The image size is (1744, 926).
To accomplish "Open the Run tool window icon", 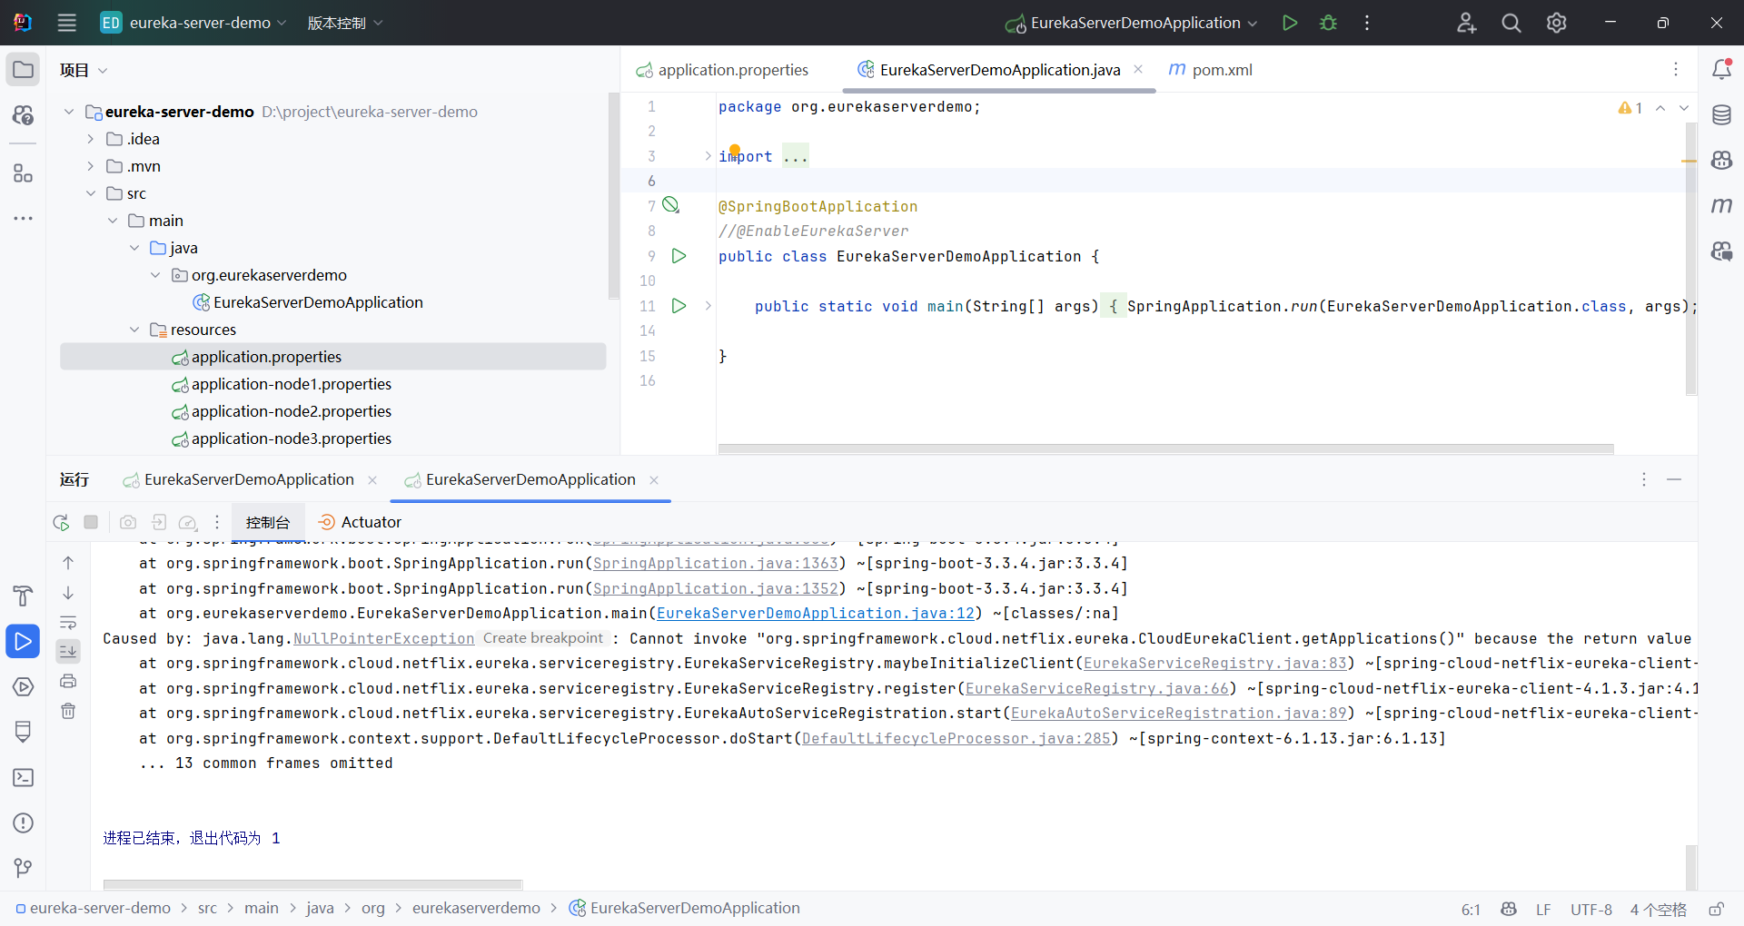I will pos(24,642).
